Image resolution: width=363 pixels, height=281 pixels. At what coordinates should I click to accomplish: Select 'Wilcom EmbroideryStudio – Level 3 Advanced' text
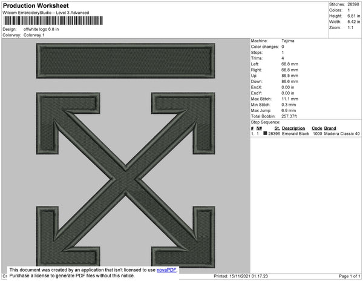coord(46,13)
